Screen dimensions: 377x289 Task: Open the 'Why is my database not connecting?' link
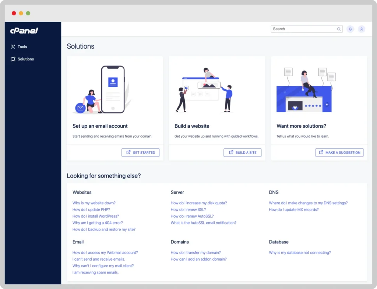pyautogui.click(x=299, y=253)
